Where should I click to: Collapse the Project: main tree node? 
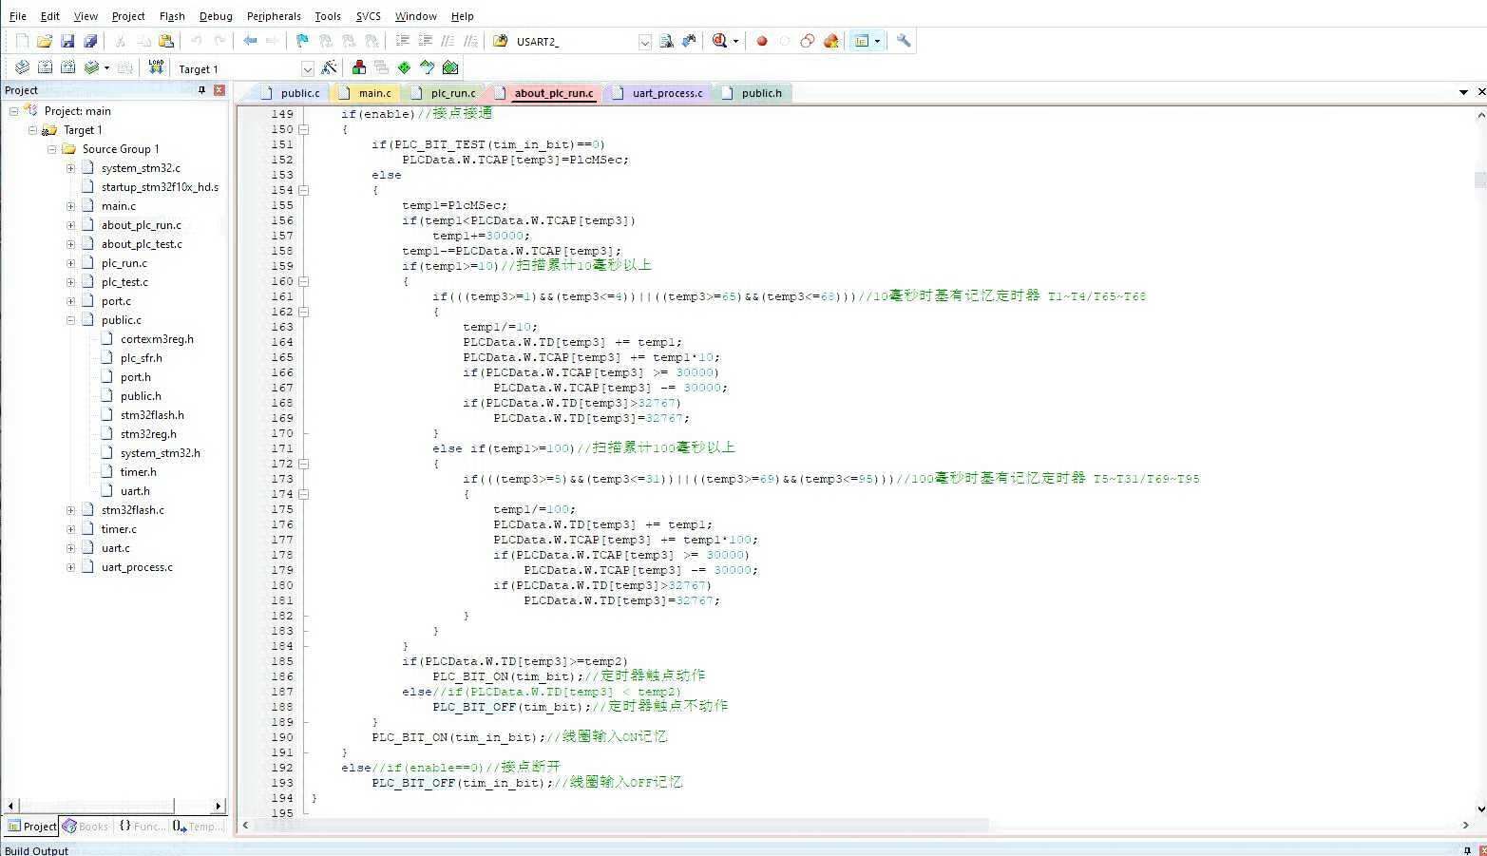13,111
